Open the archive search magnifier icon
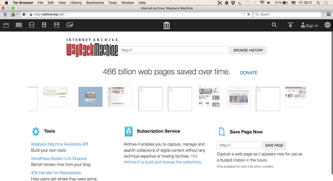Screen dimensions: 333x181 point(274,25)
